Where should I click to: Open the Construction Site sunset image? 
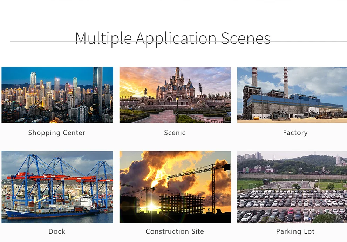click(x=175, y=187)
